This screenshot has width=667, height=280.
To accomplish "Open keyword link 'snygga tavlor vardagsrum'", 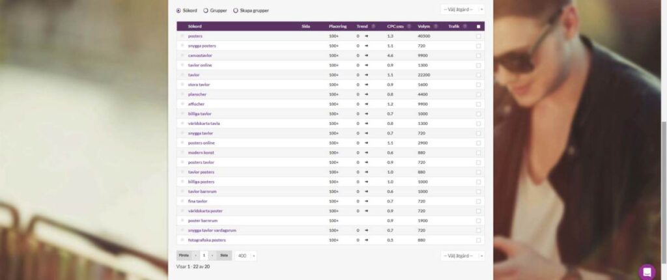I will pos(212,231).
